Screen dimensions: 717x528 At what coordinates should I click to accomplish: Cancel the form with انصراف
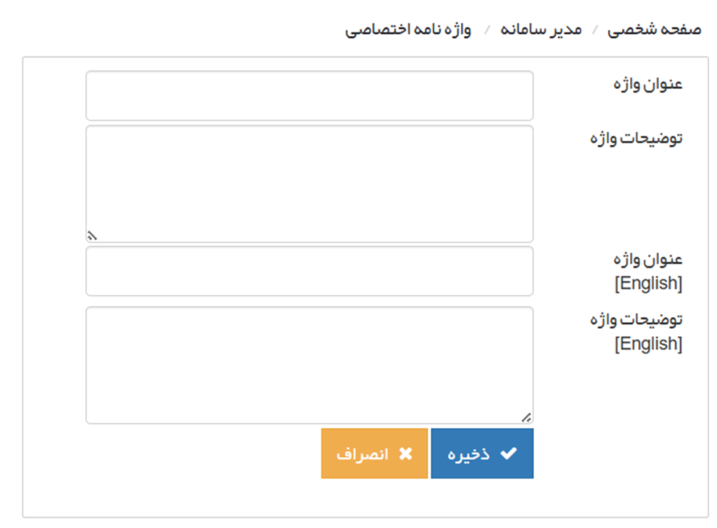tap(374, 454)
